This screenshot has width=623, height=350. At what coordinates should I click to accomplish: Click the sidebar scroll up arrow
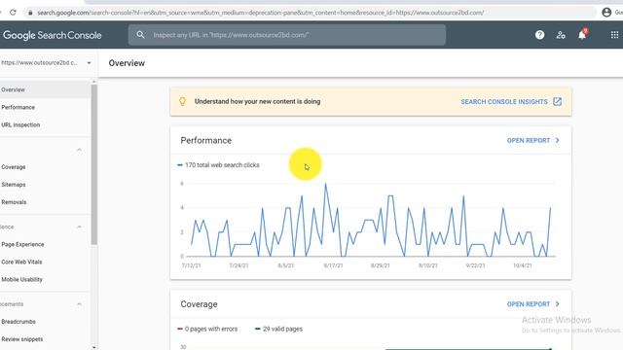tap(94, 82)
